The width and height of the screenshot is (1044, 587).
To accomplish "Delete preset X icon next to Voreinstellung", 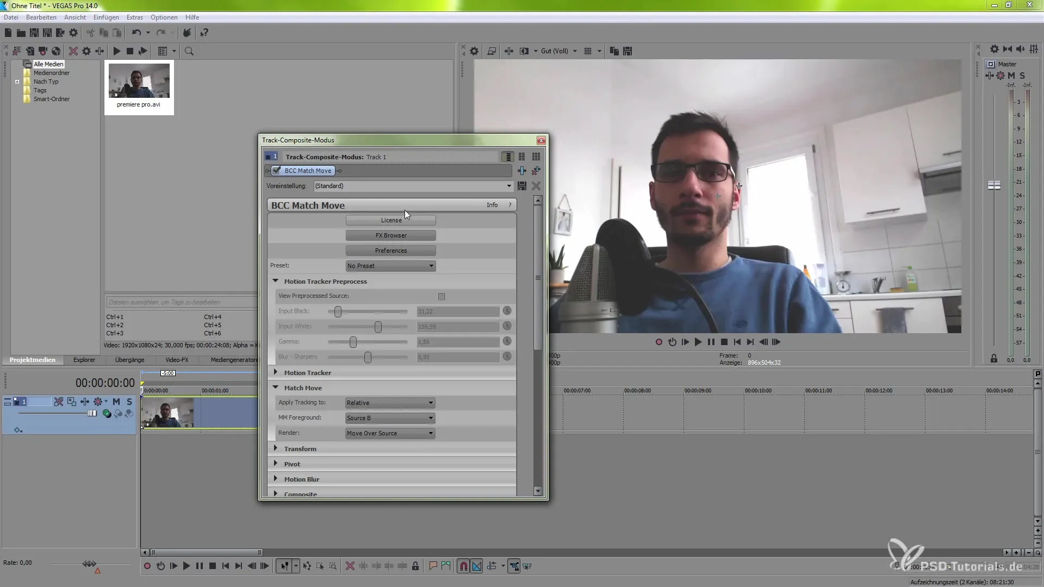I will point(536,186).
